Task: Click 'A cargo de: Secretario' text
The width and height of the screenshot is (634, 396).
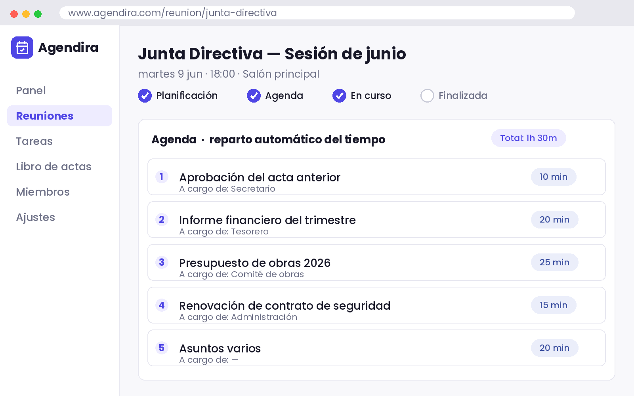Action: [227, 189]
